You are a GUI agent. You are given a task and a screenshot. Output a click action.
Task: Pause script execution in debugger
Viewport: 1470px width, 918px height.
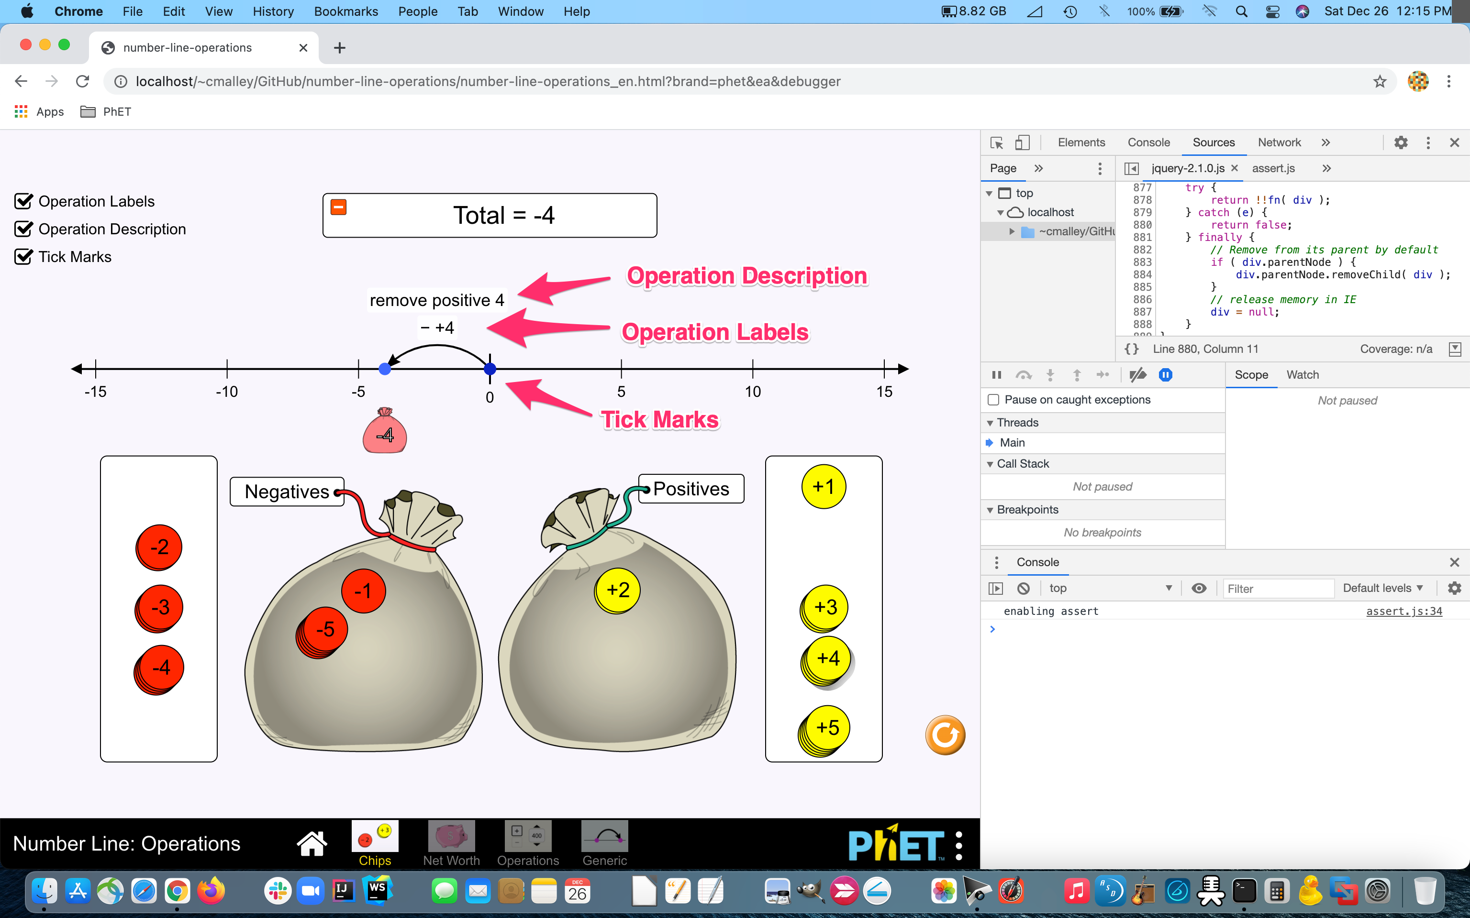[997, 375]
